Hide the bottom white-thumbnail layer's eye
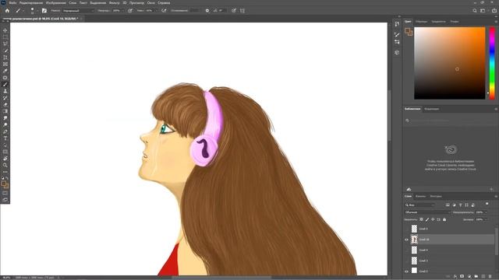Viewport: 499px width, 280px height. pyautogui.click(x=406, y=271)
